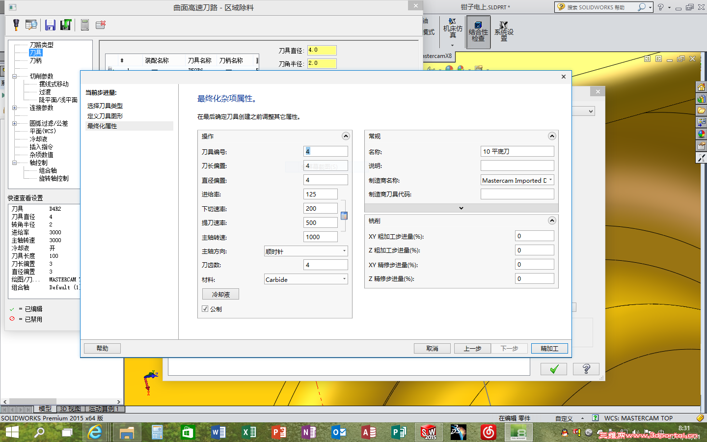Click the 刀具直径 tool diameter field
Image resolution: width=707 pixels, height=442 pixels.
click(322, 50)
